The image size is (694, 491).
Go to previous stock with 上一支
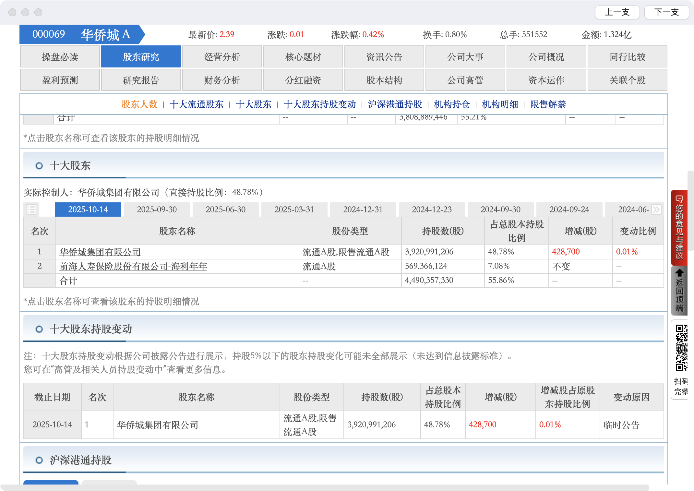617,12
